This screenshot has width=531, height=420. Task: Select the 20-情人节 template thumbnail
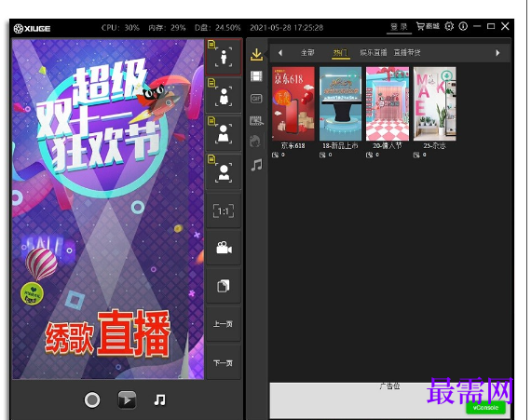pyautogui.click(x=388, y=103)
